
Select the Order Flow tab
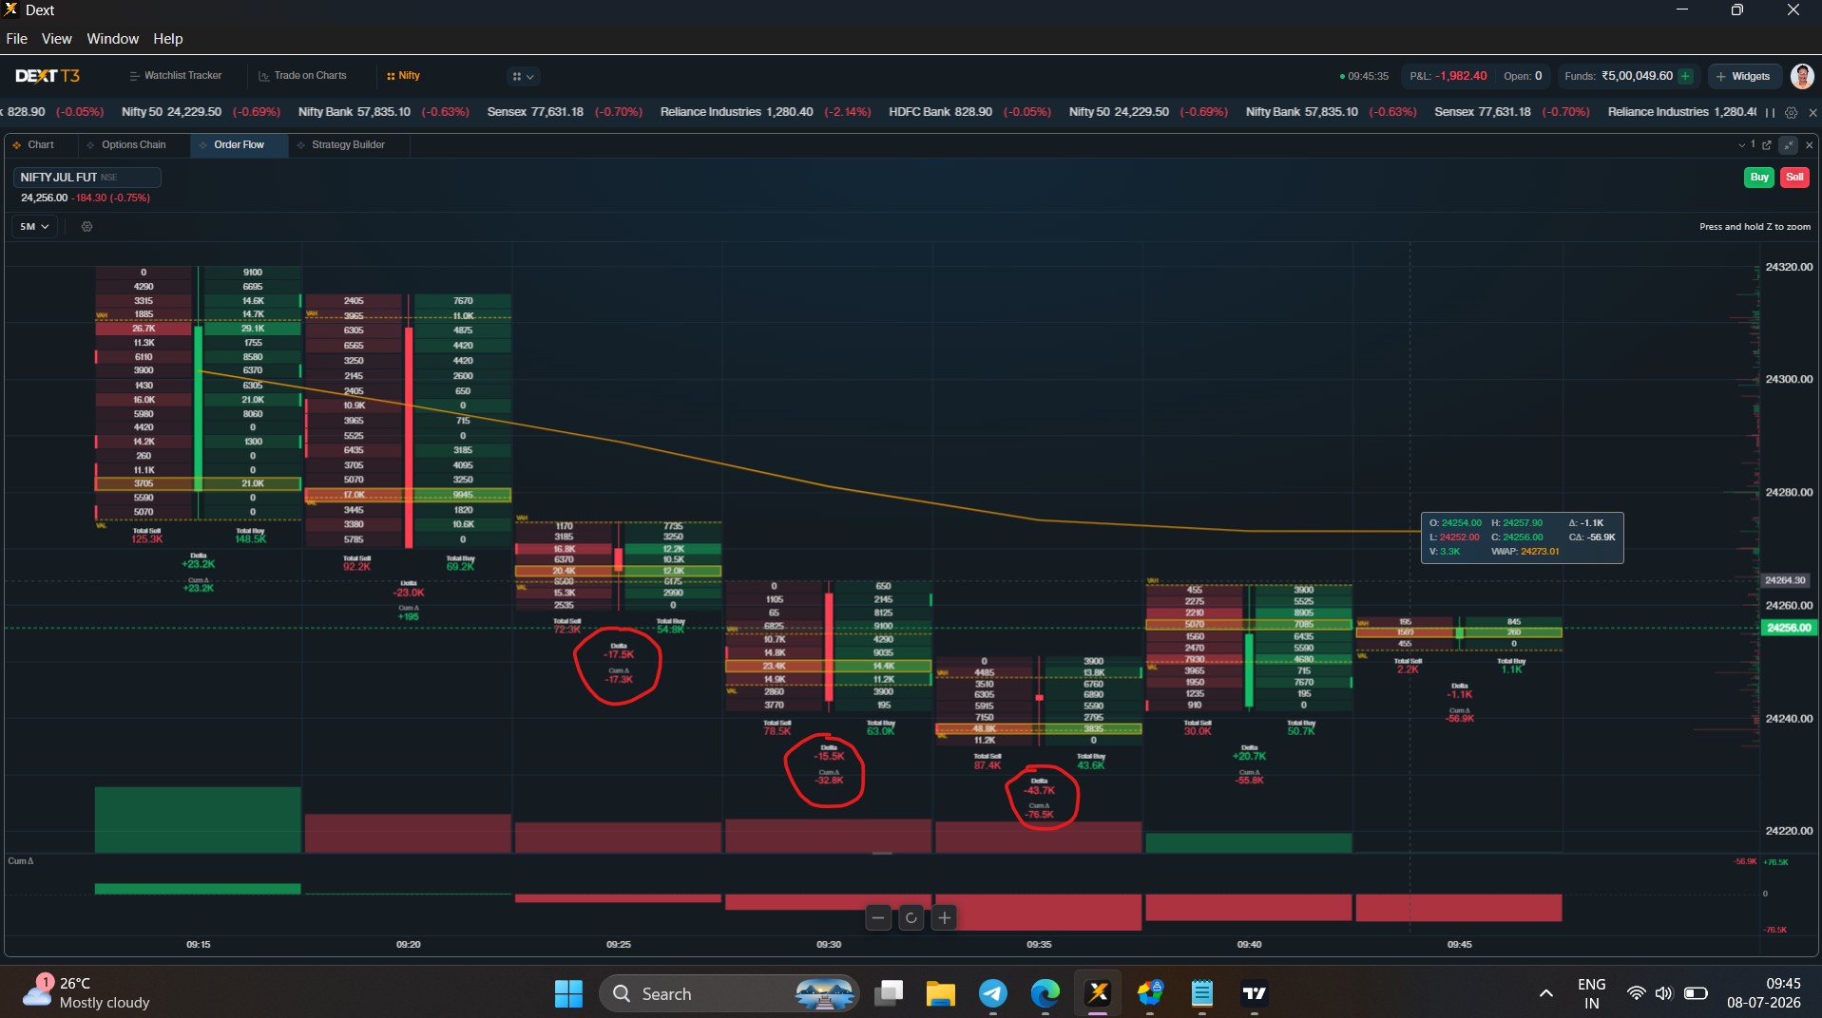239,145
